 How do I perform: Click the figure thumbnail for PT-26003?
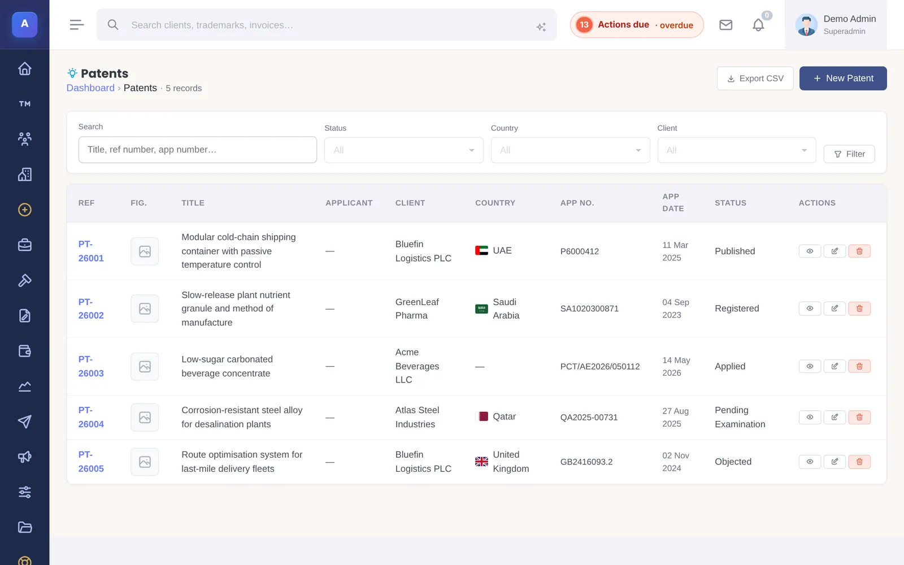pyautogui.click(x=145, y=367)
